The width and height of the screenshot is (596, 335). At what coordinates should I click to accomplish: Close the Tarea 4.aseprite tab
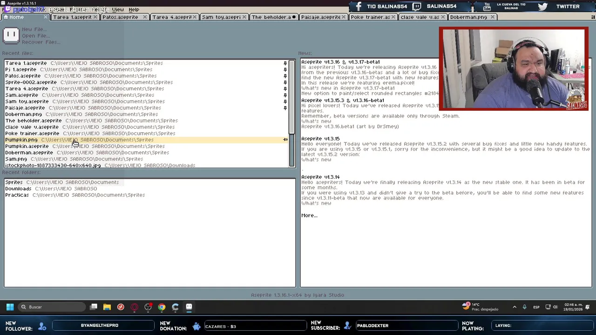[x=194, y=17]
